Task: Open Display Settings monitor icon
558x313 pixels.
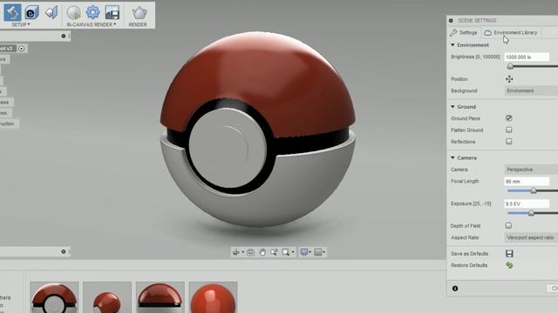Action: [304, 252]
